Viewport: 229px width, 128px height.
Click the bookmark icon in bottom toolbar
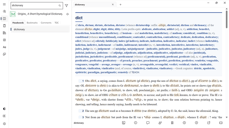coord(172,123)
